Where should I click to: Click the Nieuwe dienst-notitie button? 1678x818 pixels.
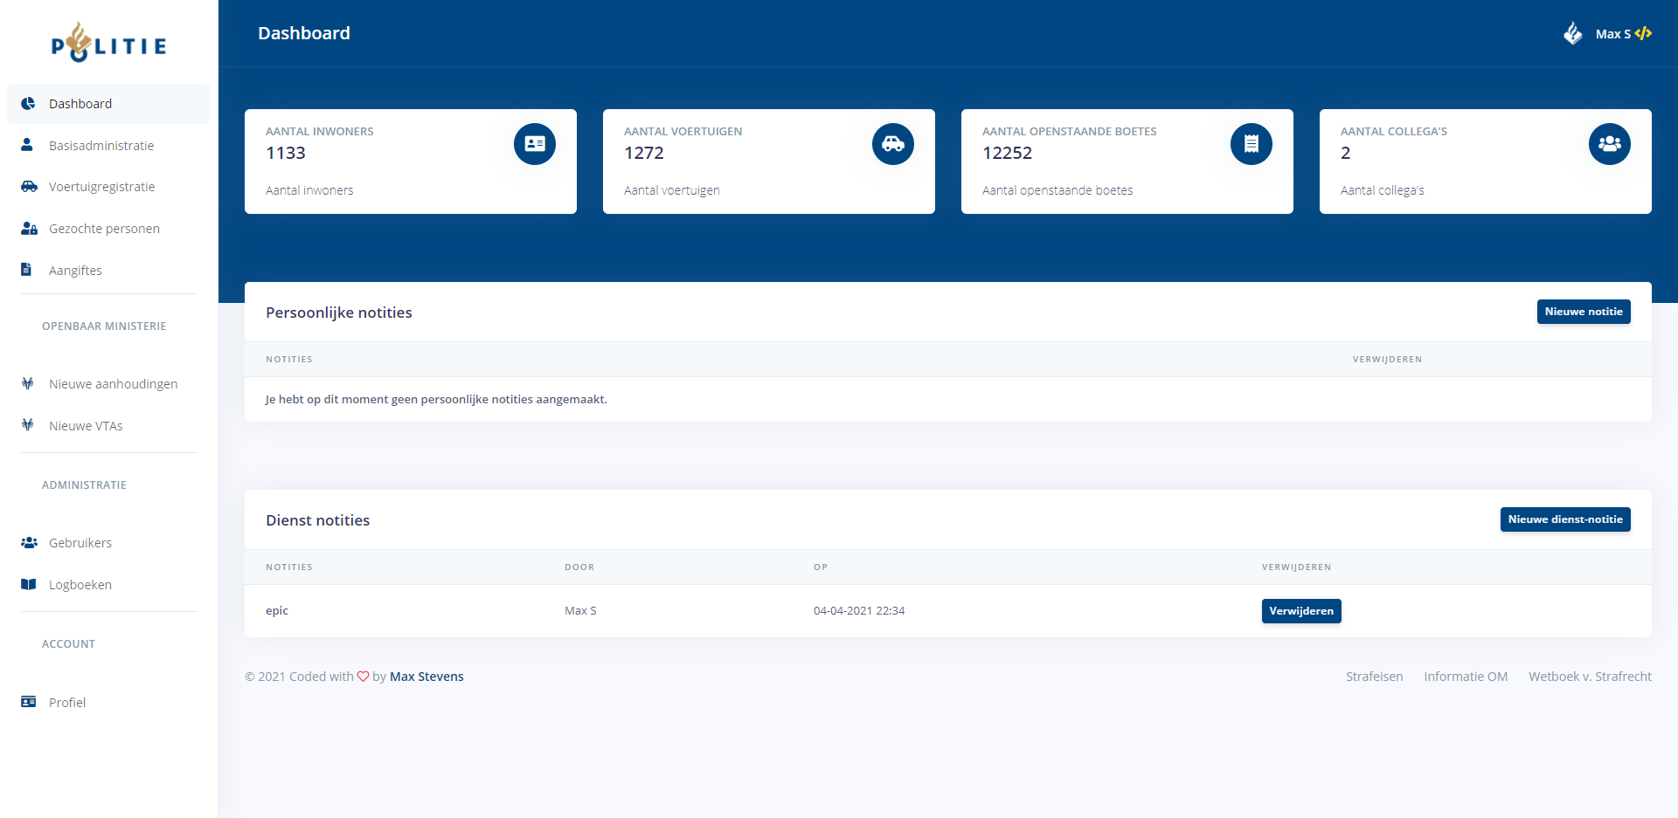point(1564,519)
